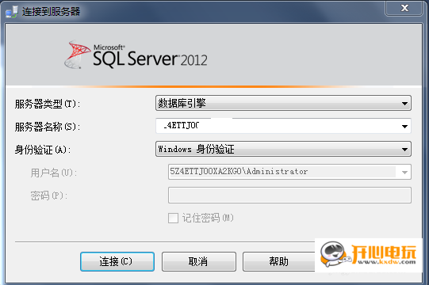Screen dimensions: 429x285
Task: Open the 用户名 dropdown arrow
Action: tap(404, 172)
